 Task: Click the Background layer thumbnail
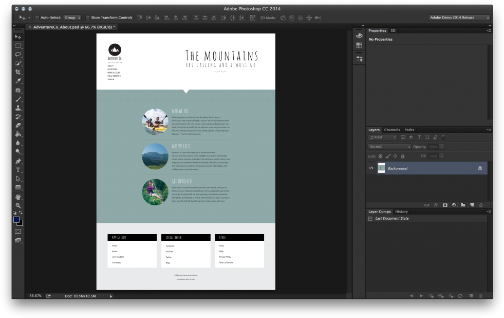(381, 168)
